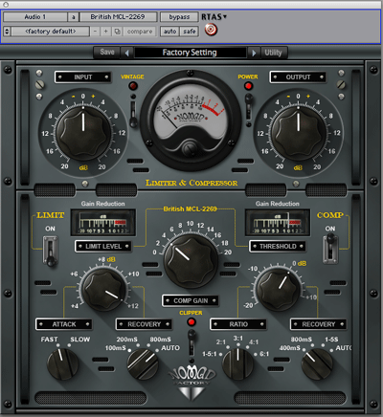Click the limiter Recovery knob
The height and width of the screenshot is (417, 383).
click(x=143, y=363)
